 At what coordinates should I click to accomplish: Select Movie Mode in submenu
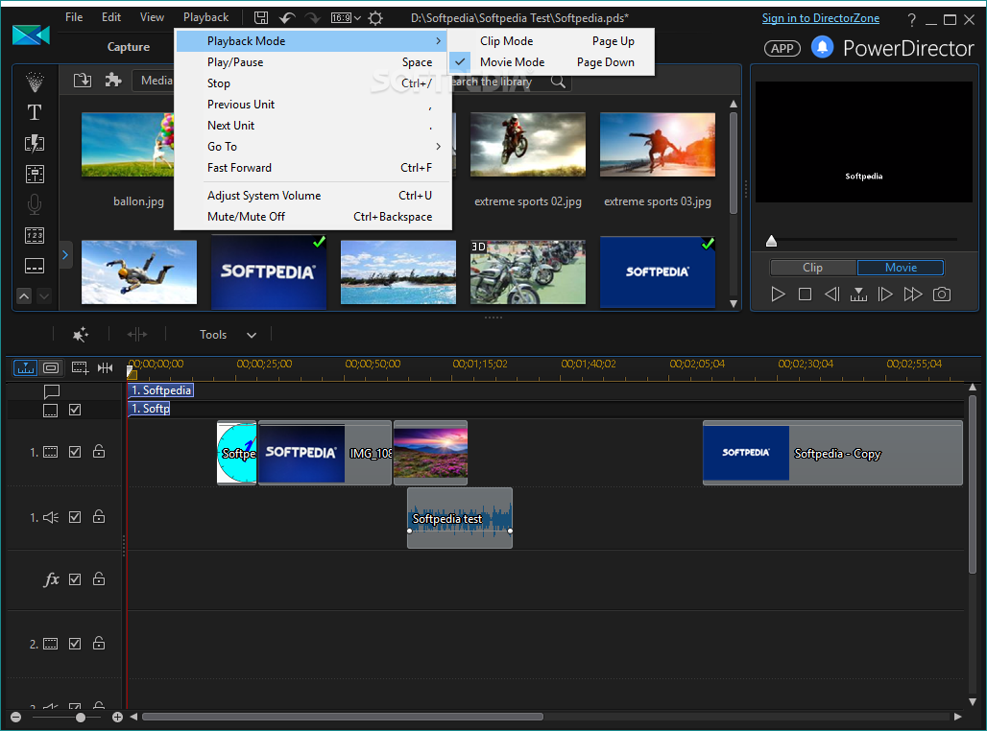click(551, 62)
